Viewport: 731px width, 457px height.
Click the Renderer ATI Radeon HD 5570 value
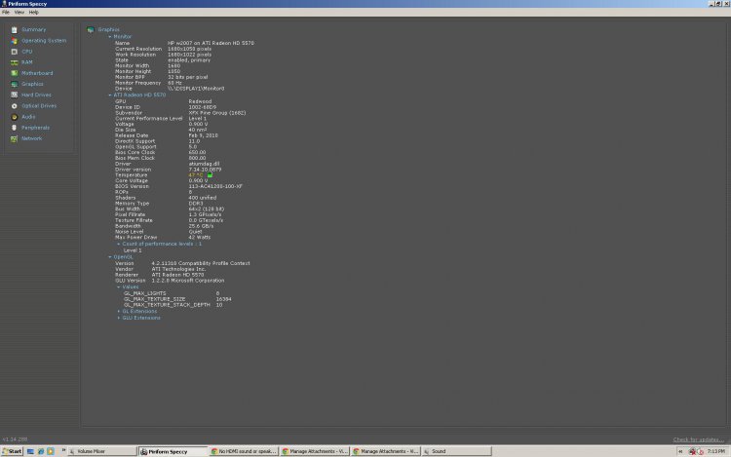pos(177,275)
